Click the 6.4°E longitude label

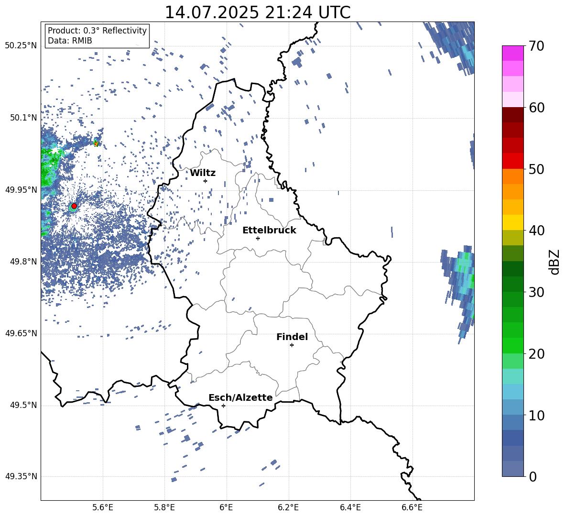click(x=350, y=507)
